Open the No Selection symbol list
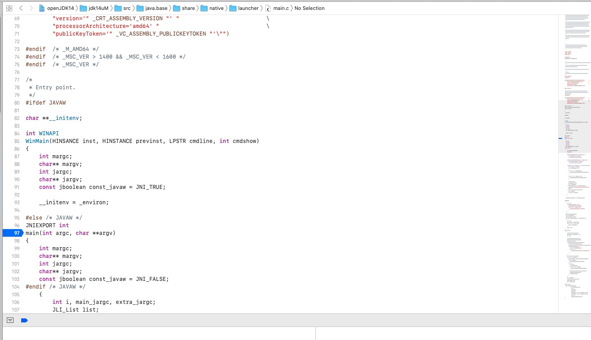This screenshot has height=340, width=591. 309,8
